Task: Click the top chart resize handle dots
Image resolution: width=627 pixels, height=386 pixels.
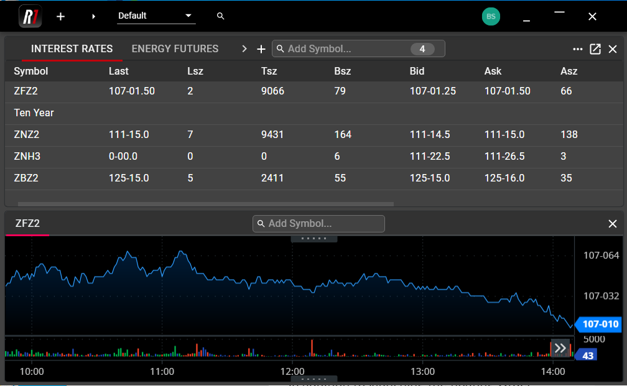Action: 314,239
